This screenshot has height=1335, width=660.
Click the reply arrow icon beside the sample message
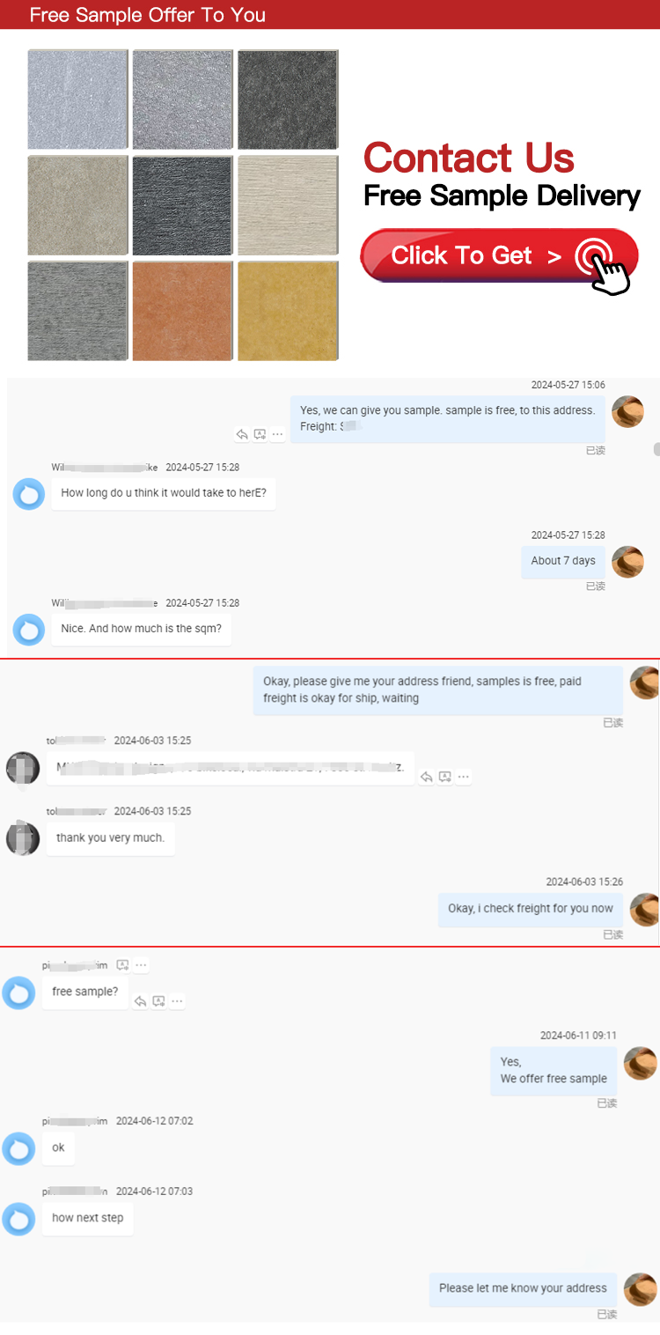pyautogui.click(x=242, y=434)
